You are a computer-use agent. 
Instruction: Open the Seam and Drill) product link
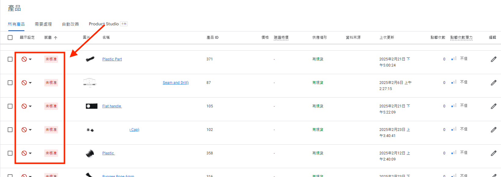pyautogui.click(x=176, y=83)
